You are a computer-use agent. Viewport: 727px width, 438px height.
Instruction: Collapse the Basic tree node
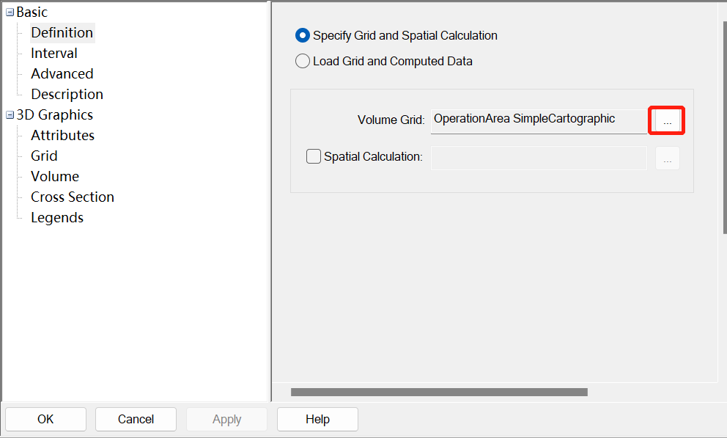click(x=10, y=12)
